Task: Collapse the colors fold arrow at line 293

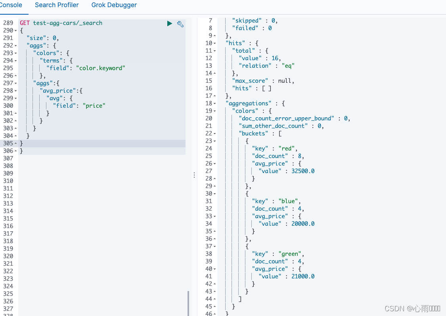Action: click(x=15, y=53)
